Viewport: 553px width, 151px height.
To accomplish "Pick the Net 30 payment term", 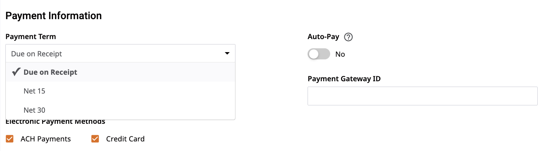I will pyautogui.click(x=120, y=110).
